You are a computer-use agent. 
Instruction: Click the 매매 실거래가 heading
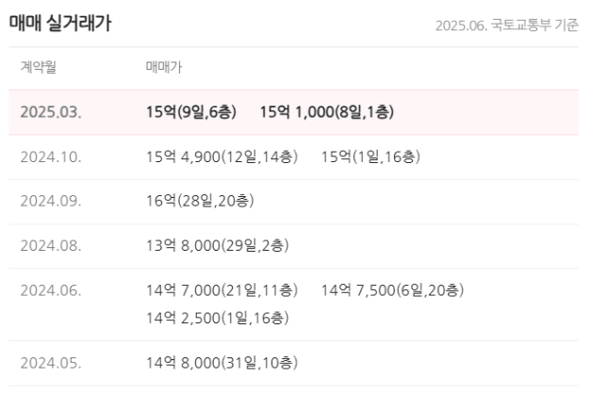pyautogui.click(x=60, y=24)
